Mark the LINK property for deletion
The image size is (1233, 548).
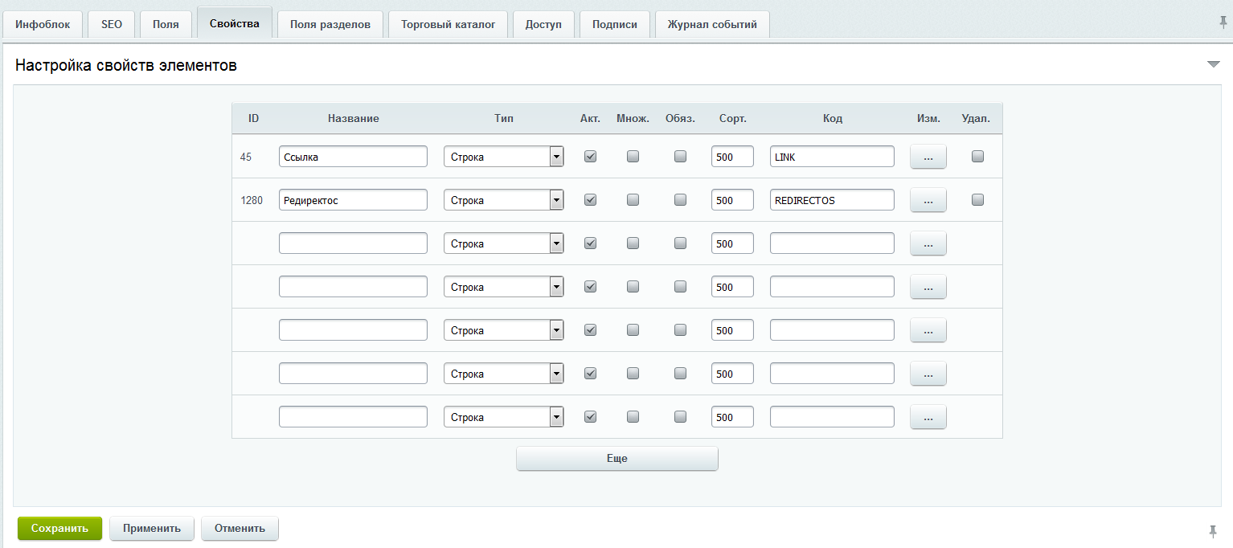977,157
